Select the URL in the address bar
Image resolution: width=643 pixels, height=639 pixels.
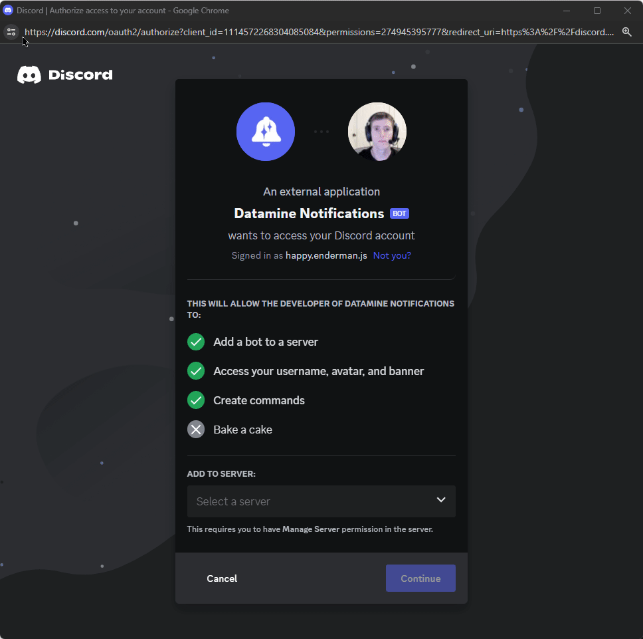pyautogui.click(x=319, y=31)
